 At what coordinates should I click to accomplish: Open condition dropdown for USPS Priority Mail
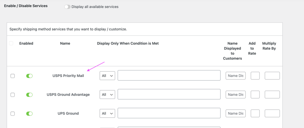[107, 76]
